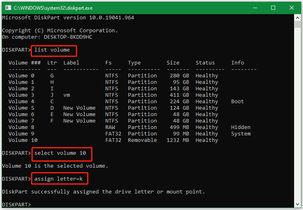Image resolution: width=303 pixels, height=210 pixels.
Task: Click the 'Ltr' column header
Action: [x=52, y=63]
